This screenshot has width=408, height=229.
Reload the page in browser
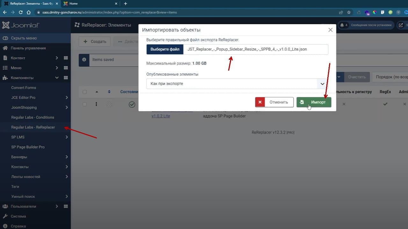click(x=21, y=12)
